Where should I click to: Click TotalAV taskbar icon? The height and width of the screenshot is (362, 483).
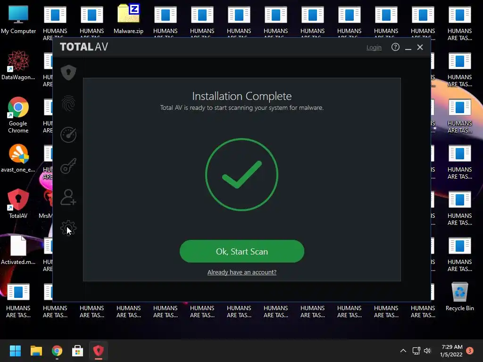click(x=98, y=351)
